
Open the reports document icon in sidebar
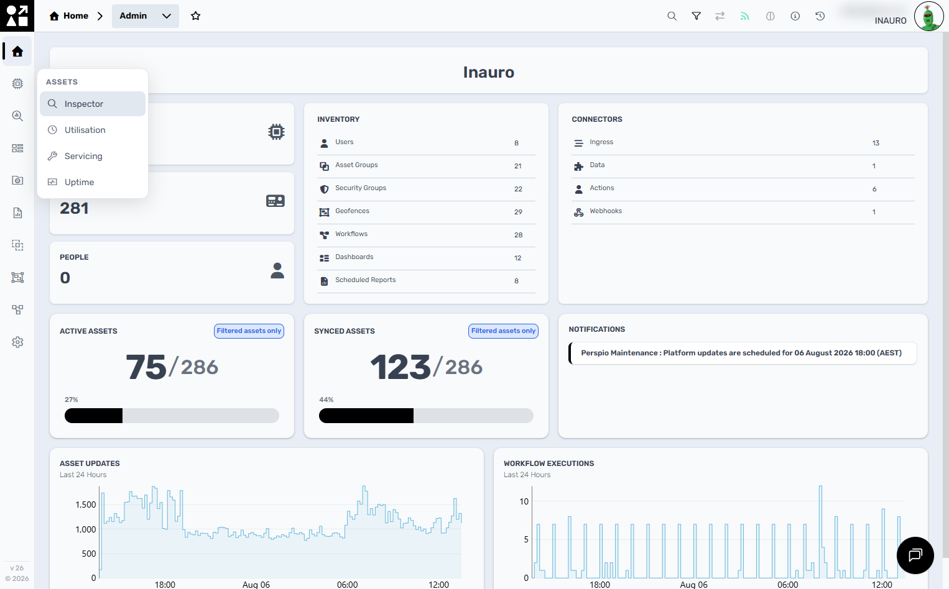17,212
